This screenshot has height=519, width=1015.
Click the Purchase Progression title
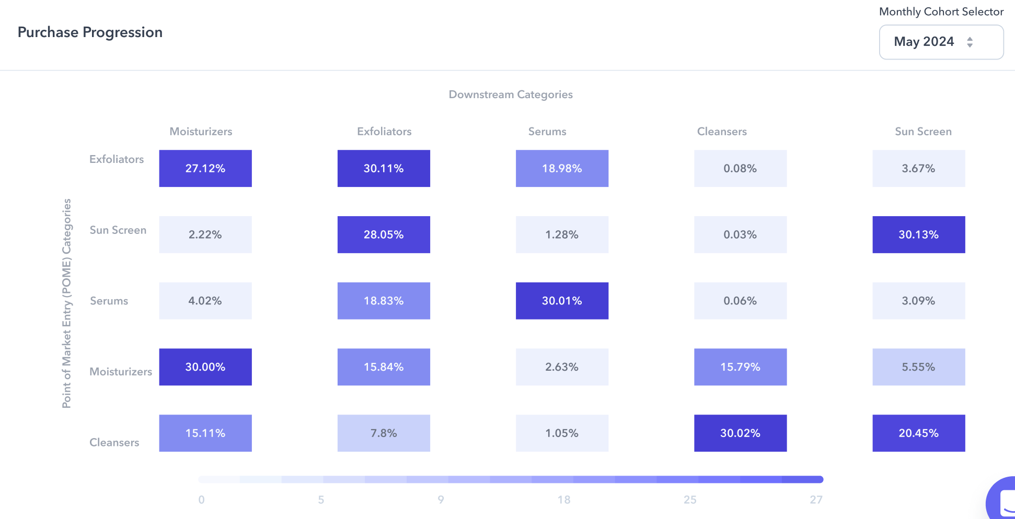tap(90, 32)
